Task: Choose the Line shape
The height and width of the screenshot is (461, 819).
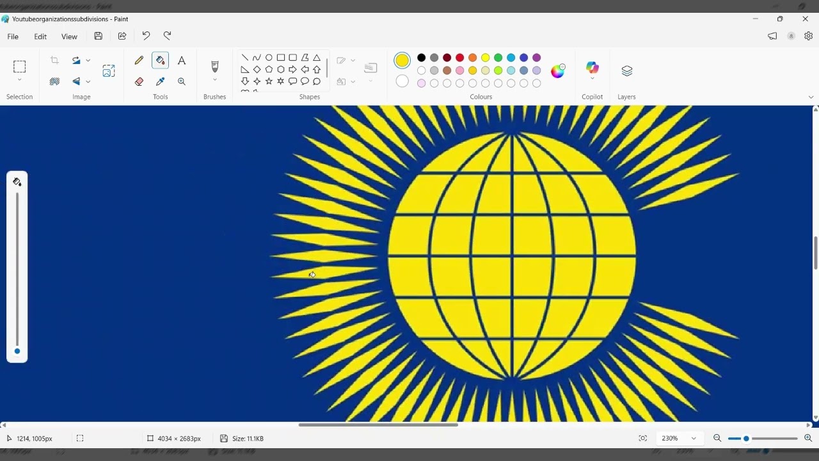Action: pyautogui.click(x=245, y=58)
